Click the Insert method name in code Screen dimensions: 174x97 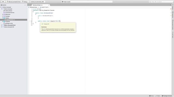tap(52, 21)
